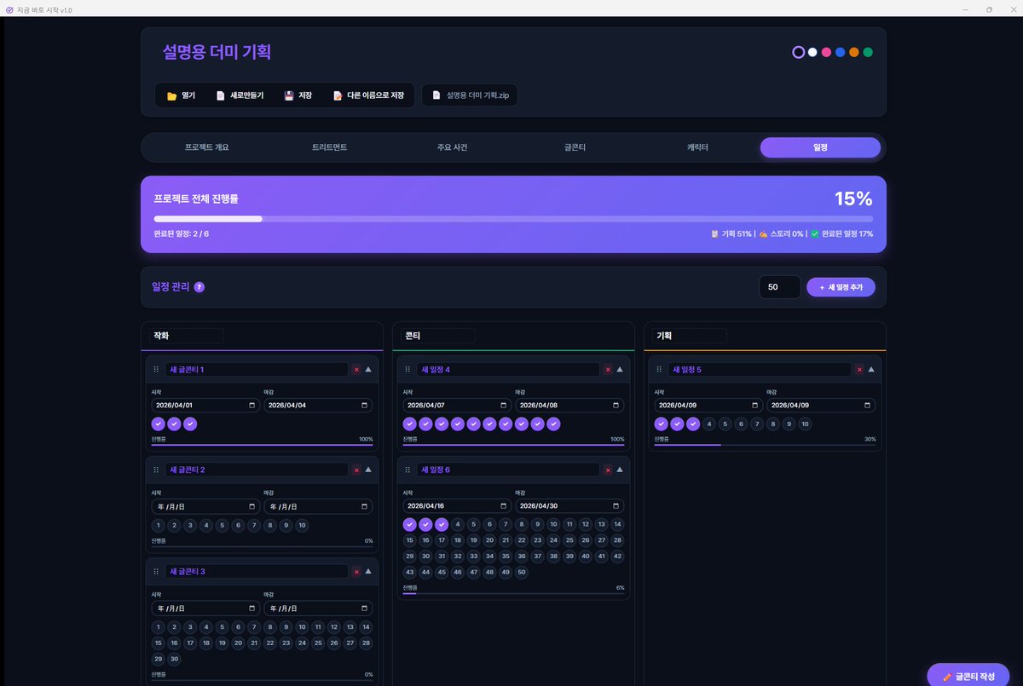The height and width of the screenshot is (686, 1023).
Task: Click the 새 일정 6 title field
Action: click(508, 470)
